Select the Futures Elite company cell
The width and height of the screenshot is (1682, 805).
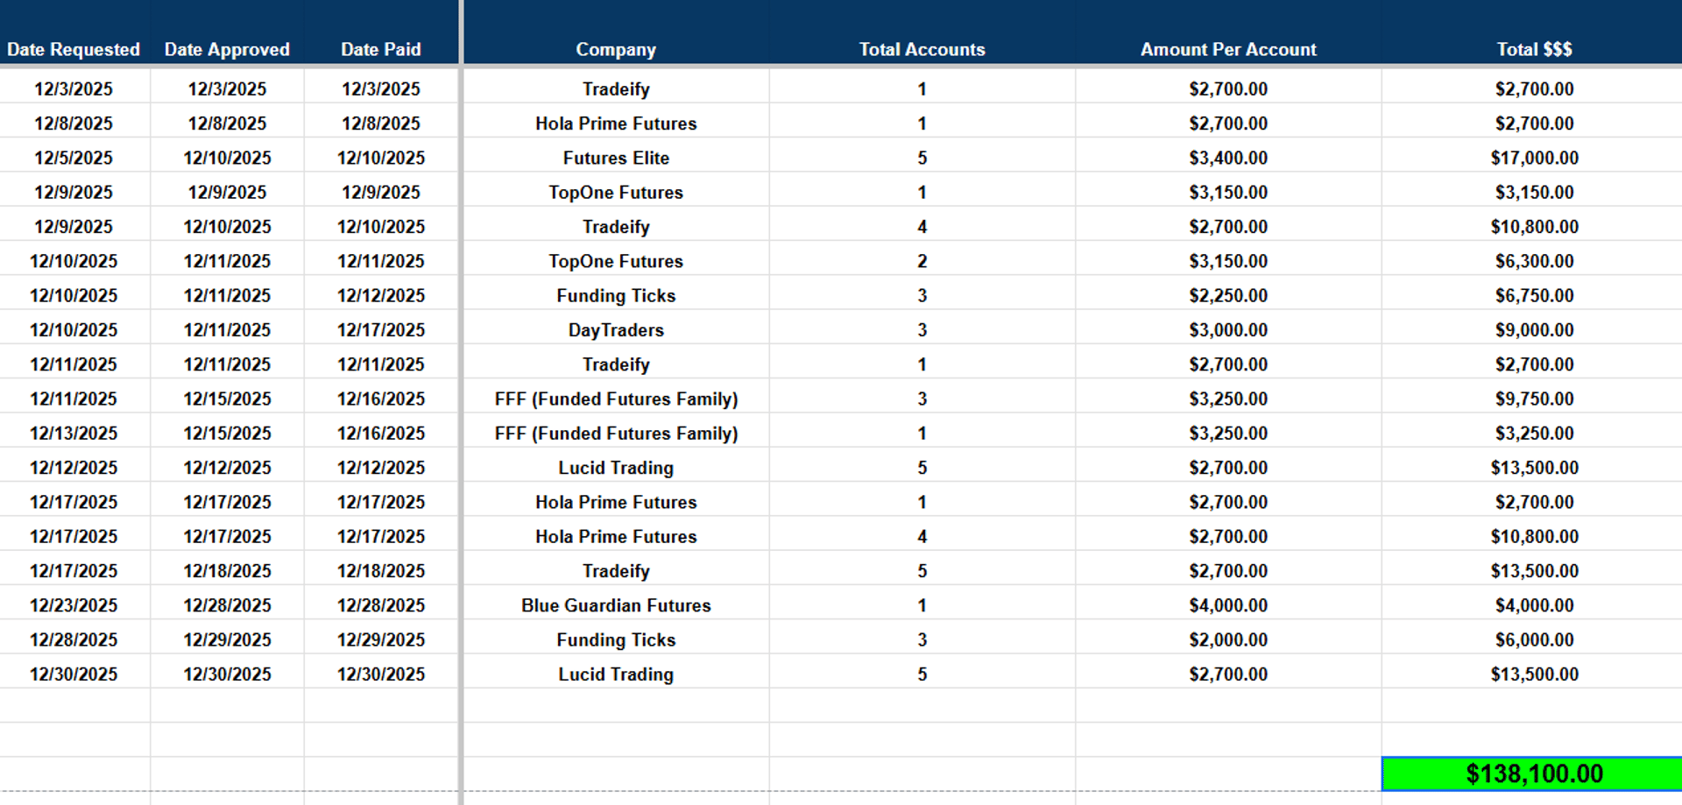coord(616,158)
